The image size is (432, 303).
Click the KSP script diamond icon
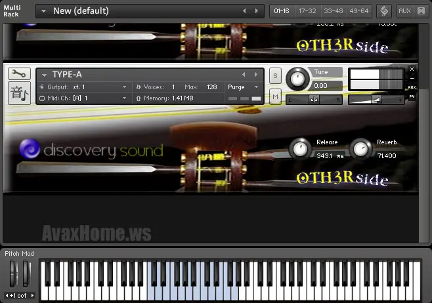tap(384, 11)
